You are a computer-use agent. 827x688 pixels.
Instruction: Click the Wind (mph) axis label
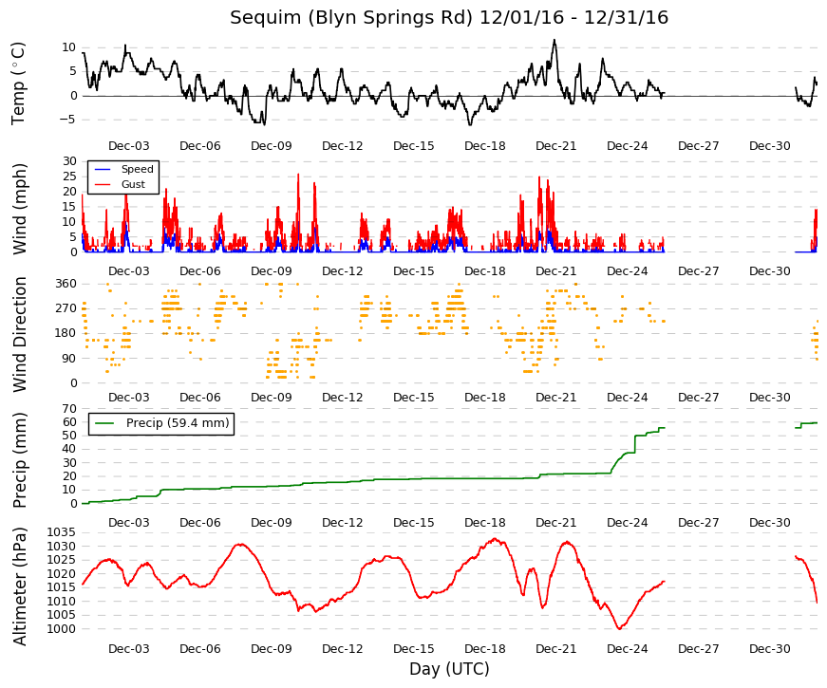click(x=18, y=210)
